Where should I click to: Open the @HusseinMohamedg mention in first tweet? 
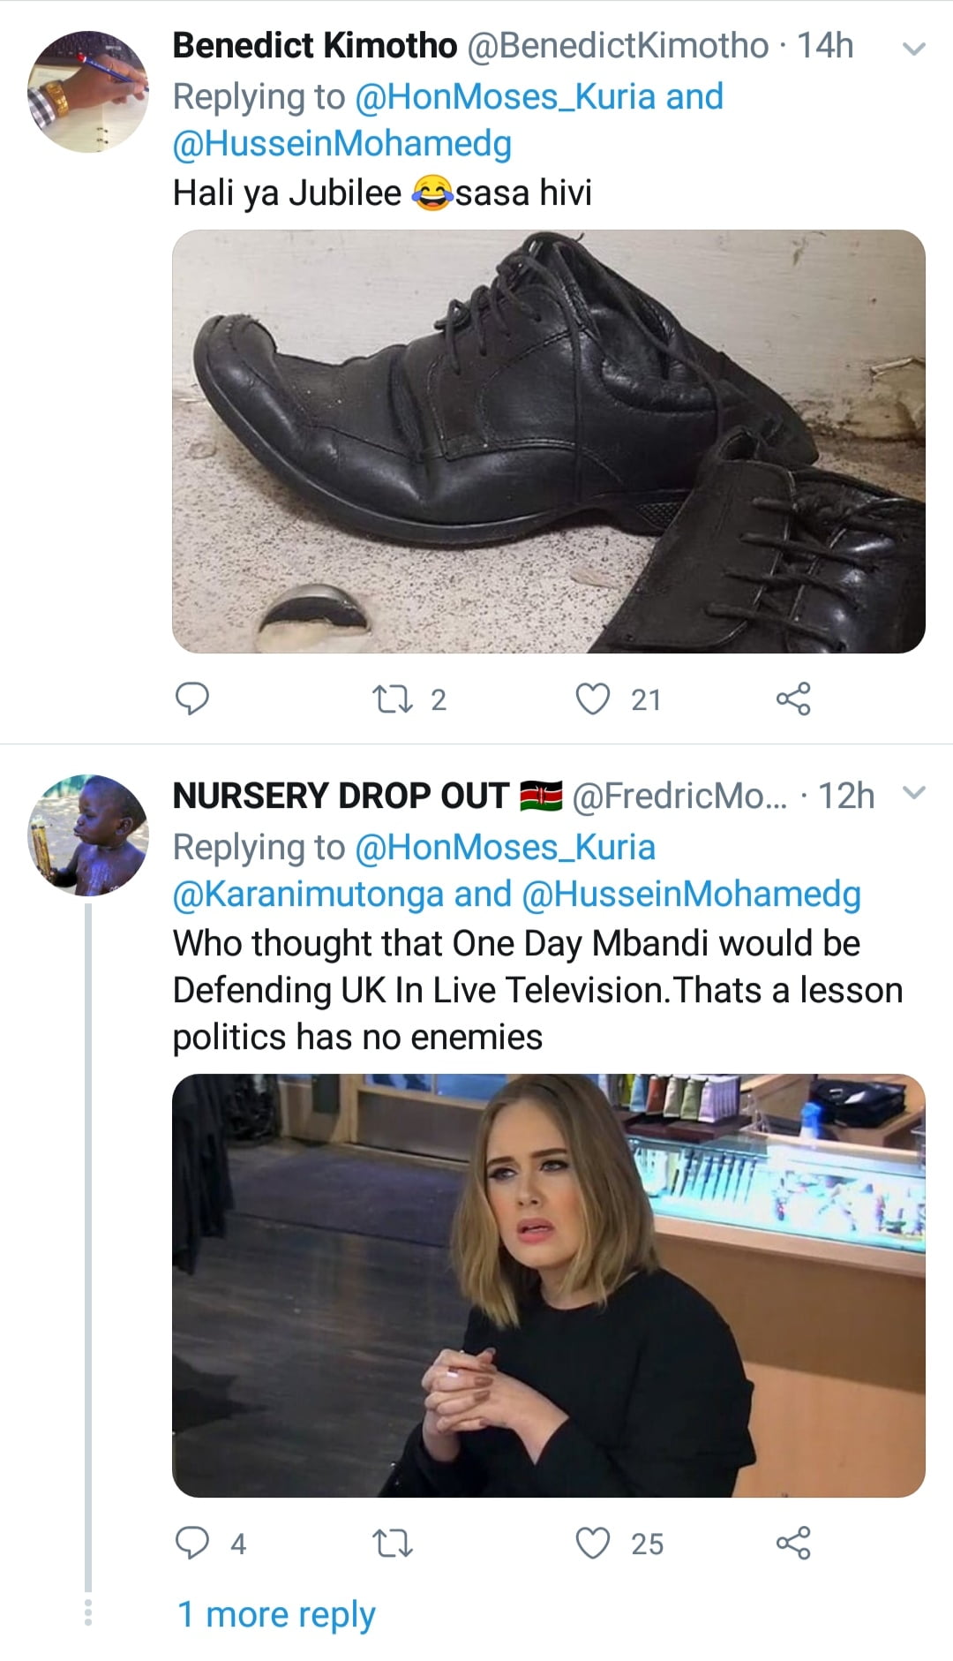(341, 144)
